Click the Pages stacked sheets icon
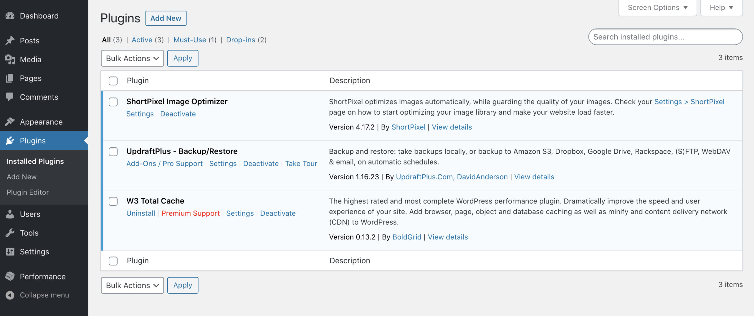 click(10, 78)
